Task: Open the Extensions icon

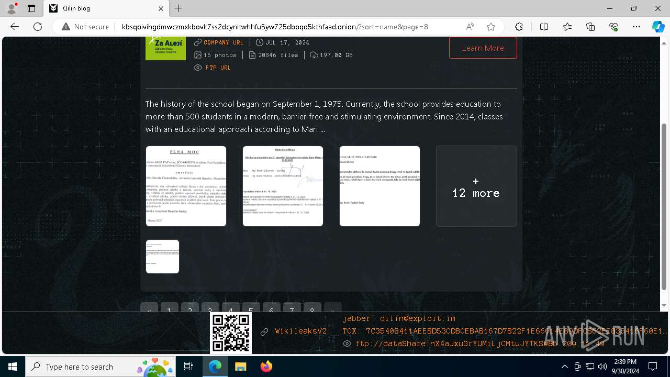Action: tap(519, 27)
